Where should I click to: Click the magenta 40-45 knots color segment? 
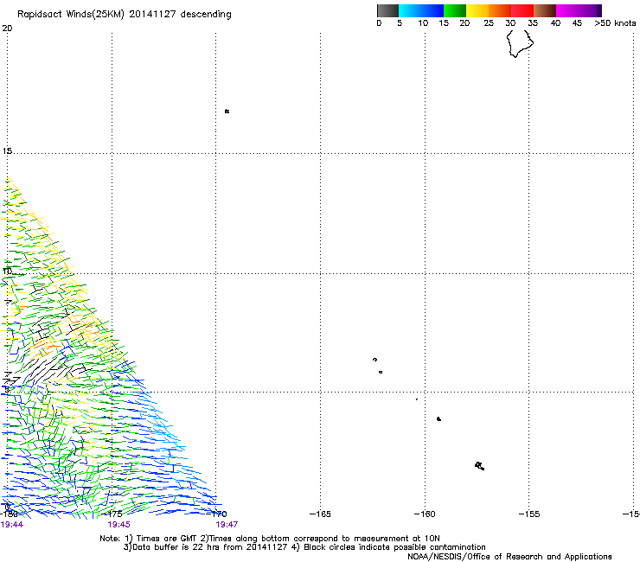click(x=568, y=10)
